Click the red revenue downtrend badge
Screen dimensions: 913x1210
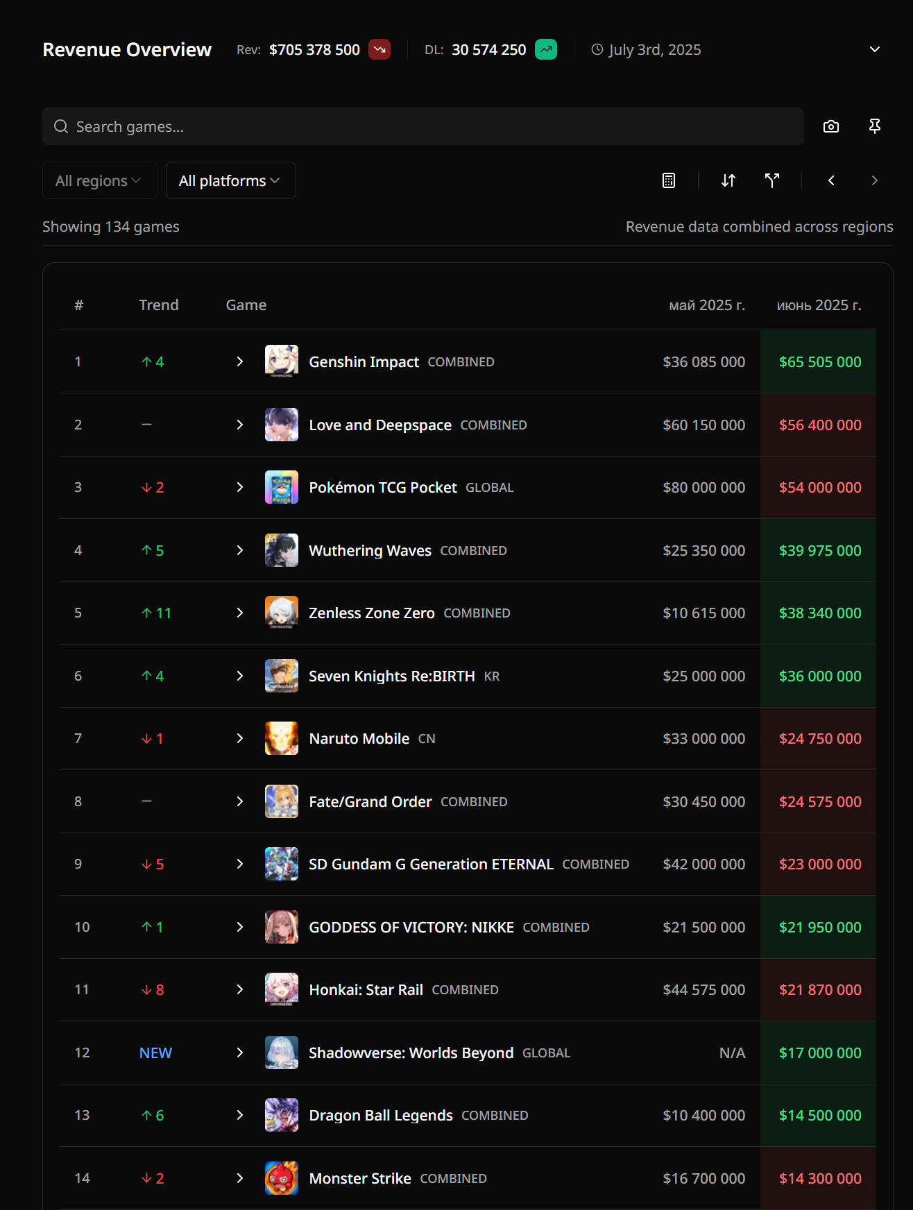click(x=379, y=50)
